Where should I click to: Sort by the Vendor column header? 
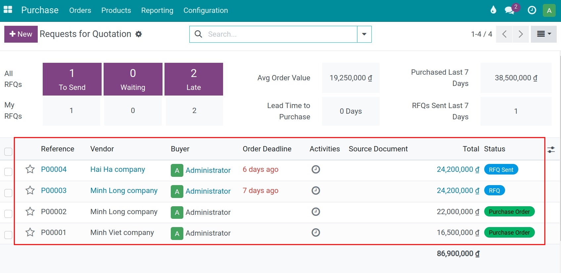(x=102, y=149)
